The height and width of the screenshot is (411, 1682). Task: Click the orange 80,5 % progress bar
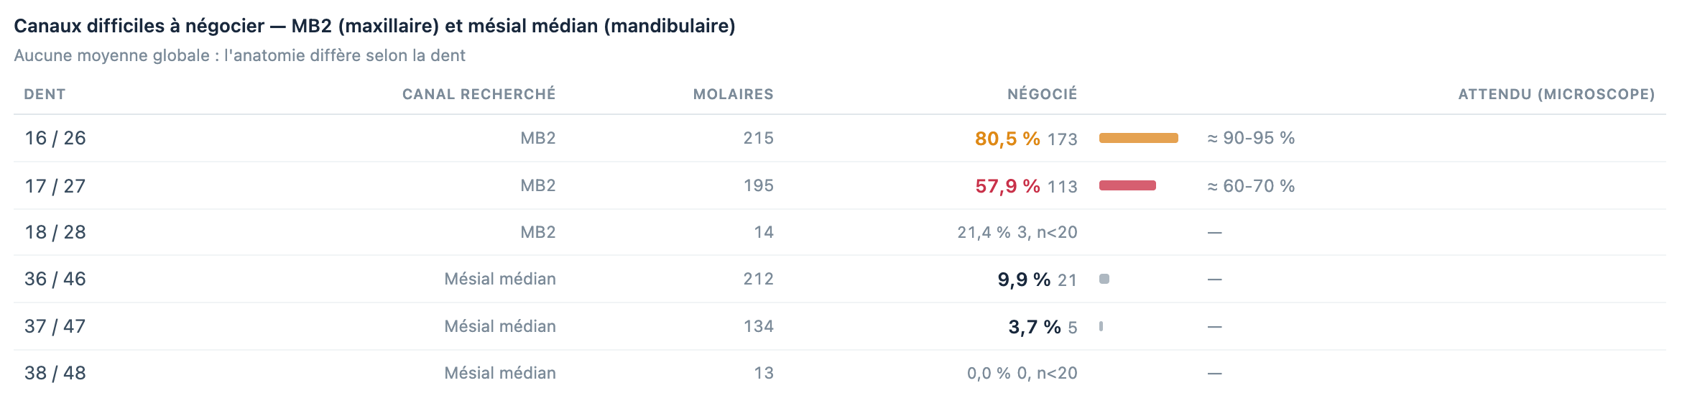point(1138,138)
